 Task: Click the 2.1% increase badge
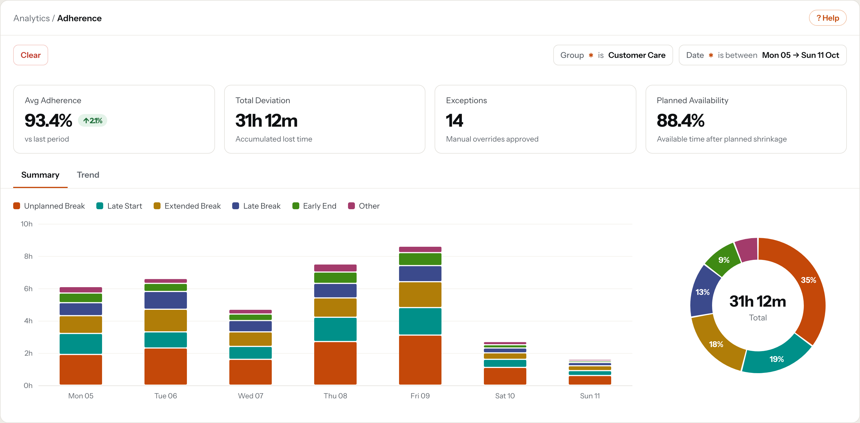click(93, 121)
